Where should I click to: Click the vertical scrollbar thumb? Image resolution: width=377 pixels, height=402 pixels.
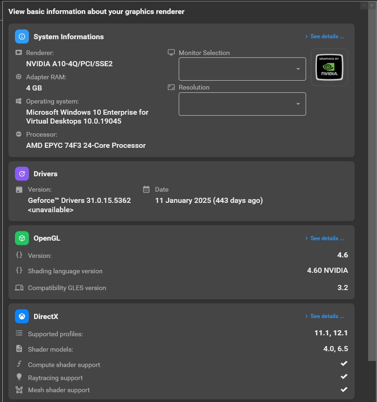click(372, 185)
